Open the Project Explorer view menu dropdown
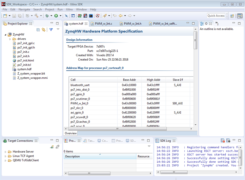 point(58,29)
